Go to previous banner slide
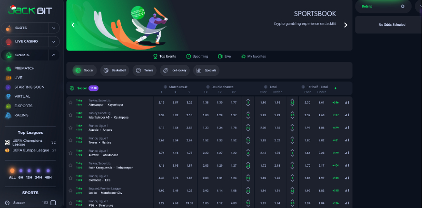 point(73,25)
